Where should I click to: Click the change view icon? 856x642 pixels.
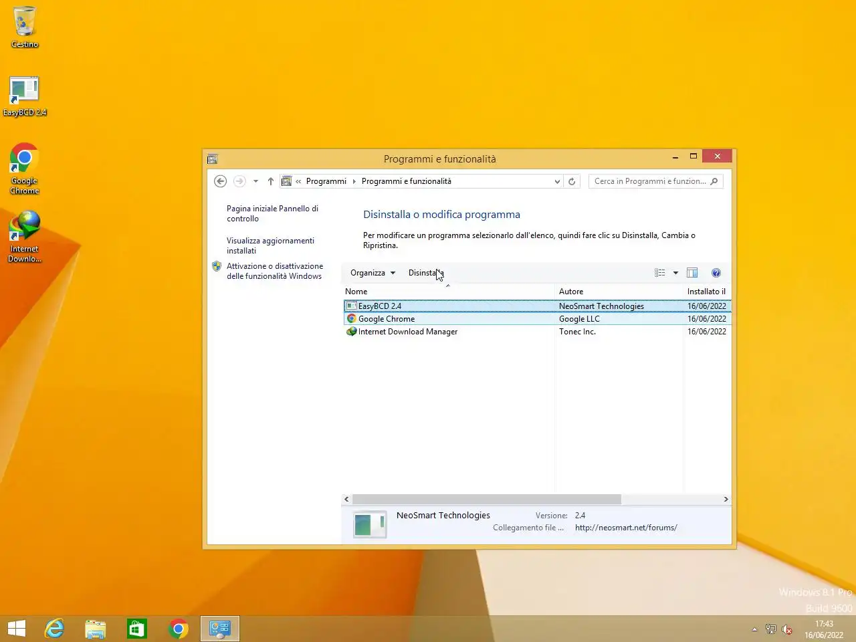click(x=660, y=273)
